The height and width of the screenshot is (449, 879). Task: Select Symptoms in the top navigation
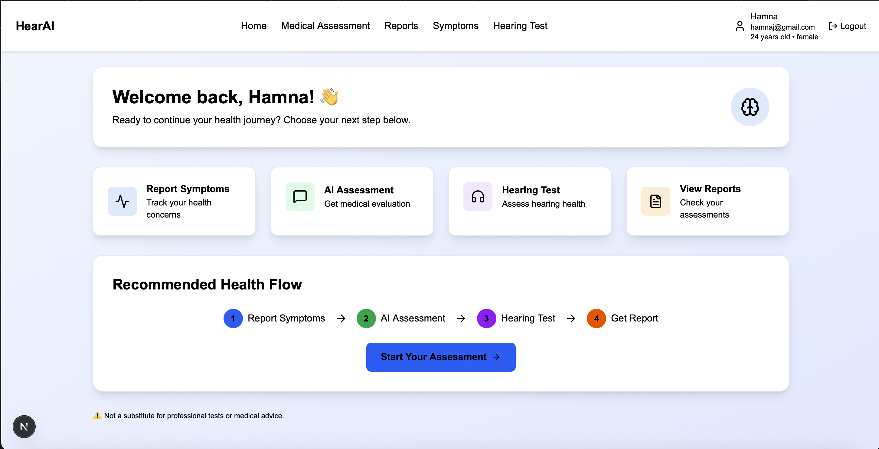455,26
